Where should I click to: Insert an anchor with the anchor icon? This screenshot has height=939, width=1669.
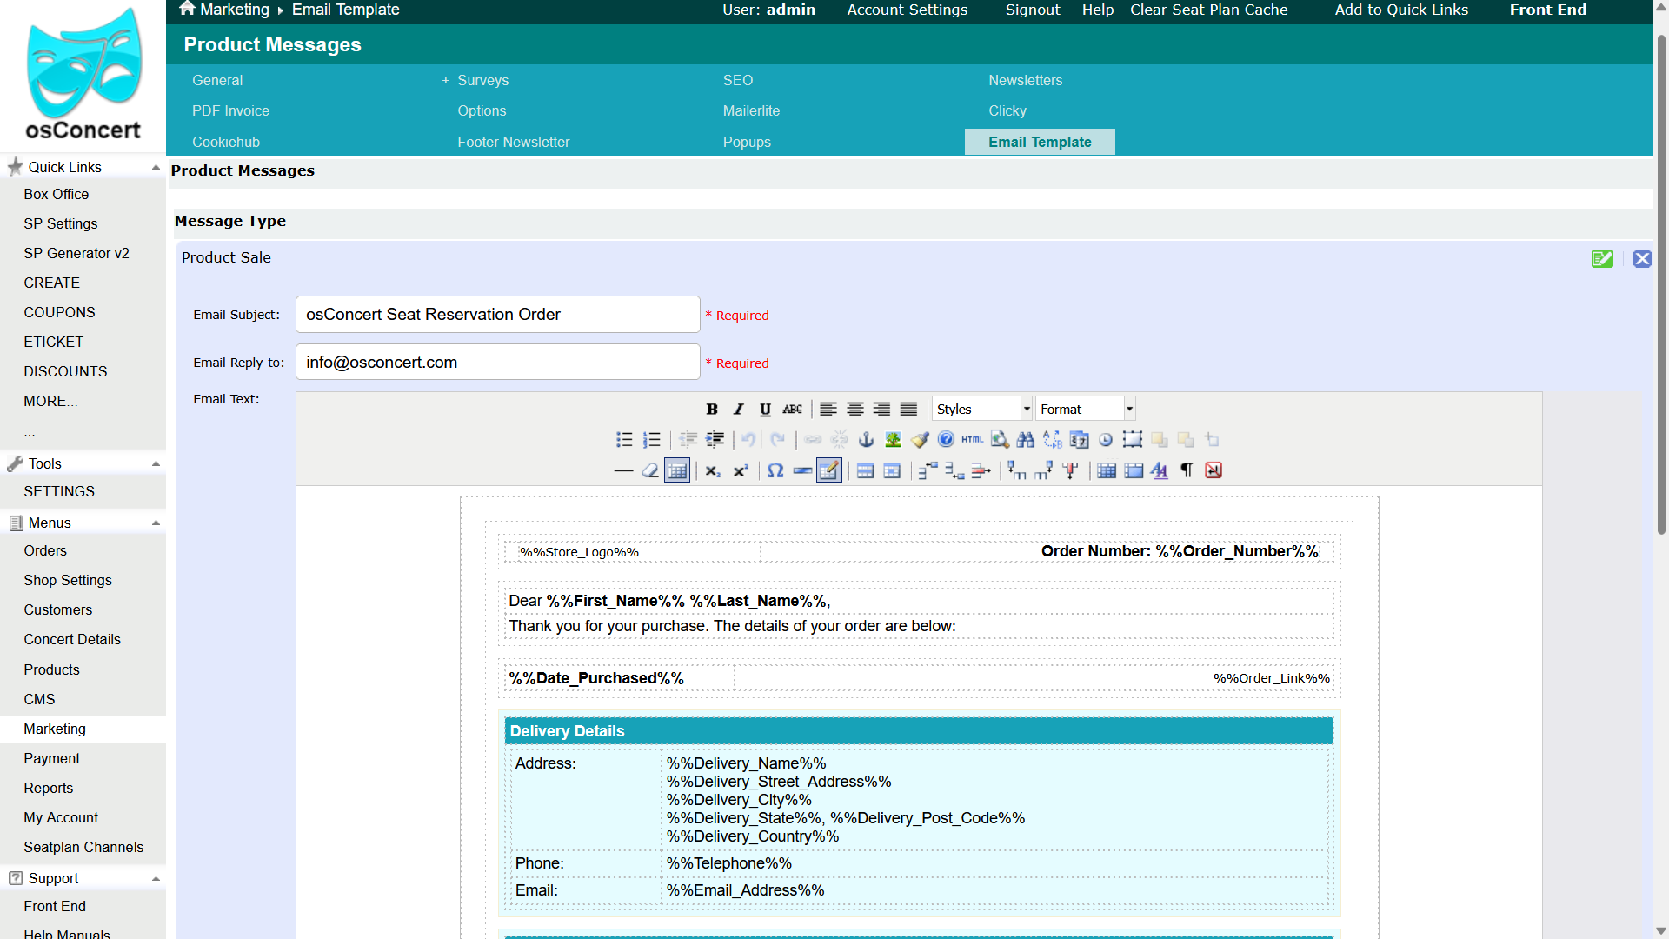866,440
